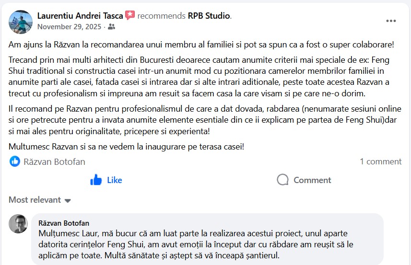The height and width of the screenshot is (265, 411).
Task: Expand the Most relevant sorting dropdown
Action: (35, 200)
